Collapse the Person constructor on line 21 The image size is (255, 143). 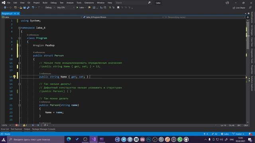click(20, 105)
